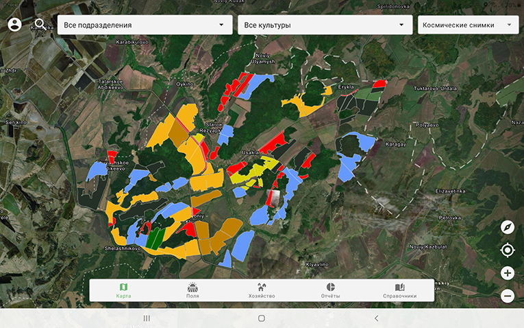Switch to the Поля tab
The image size is (524, 328).
tap(192, 290)
